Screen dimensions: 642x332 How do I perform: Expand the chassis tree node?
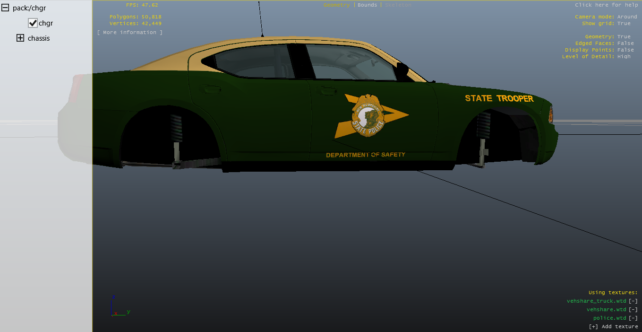tap(20, 38)
